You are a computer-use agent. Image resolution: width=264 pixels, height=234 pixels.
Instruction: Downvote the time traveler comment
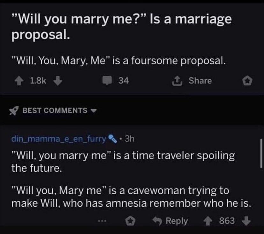click(x=246, y=221)
